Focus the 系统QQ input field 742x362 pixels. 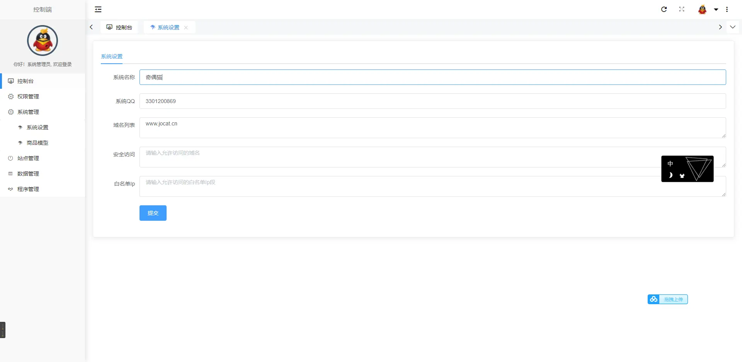pyautogui.click(x=432, y=101)
